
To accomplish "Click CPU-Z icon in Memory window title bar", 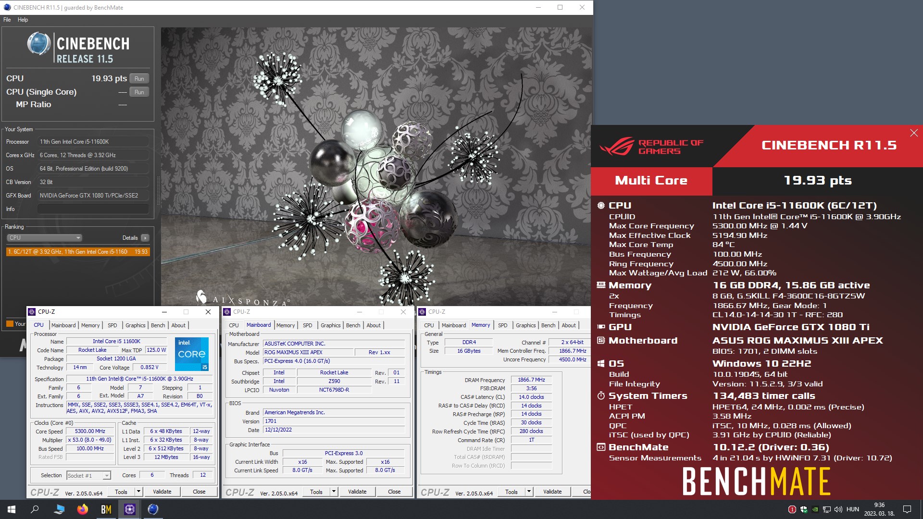I will [423, 312].
